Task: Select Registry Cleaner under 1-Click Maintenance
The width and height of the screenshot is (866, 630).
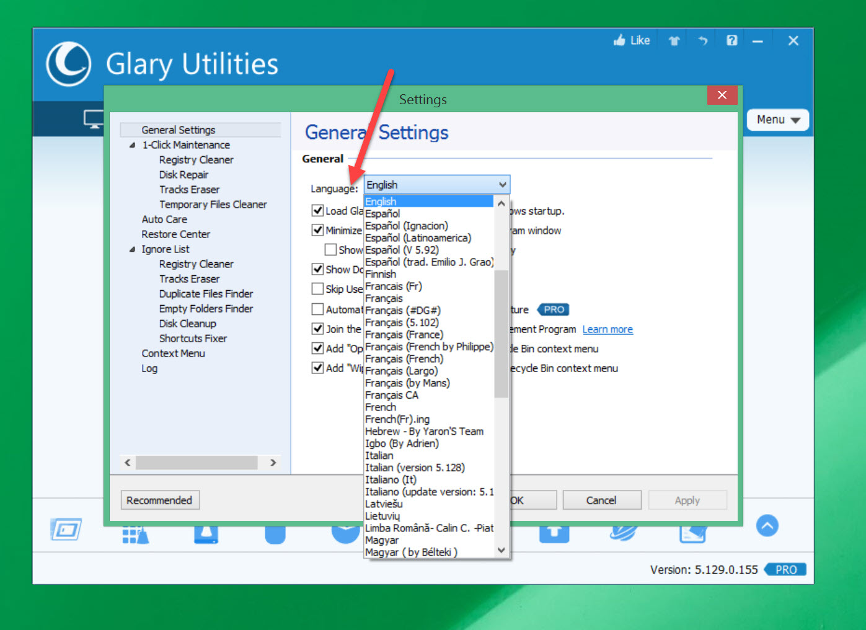Action: coord(196,160)
